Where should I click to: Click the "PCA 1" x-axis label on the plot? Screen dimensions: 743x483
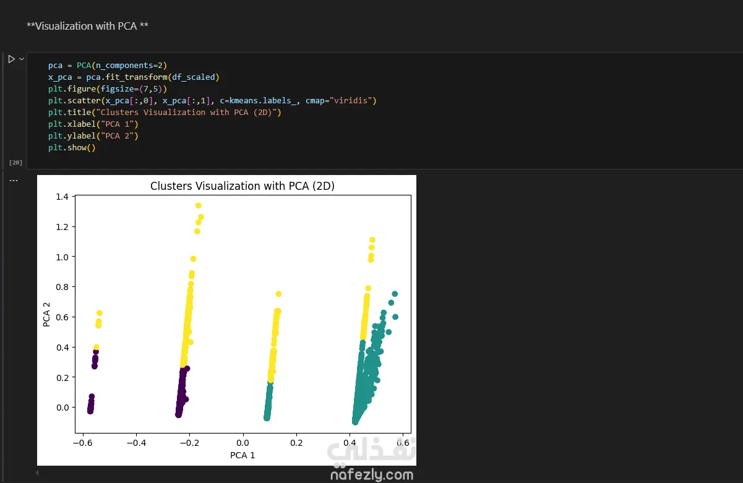coord(243,455)
